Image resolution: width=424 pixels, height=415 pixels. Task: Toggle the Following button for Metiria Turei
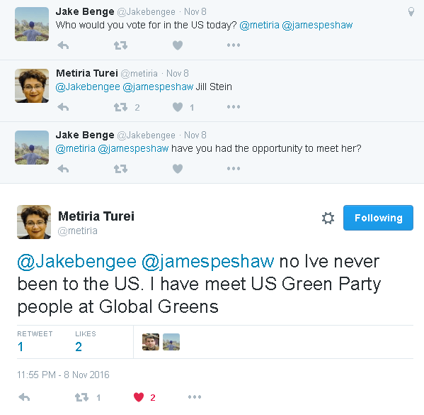(x=378, y=218)
